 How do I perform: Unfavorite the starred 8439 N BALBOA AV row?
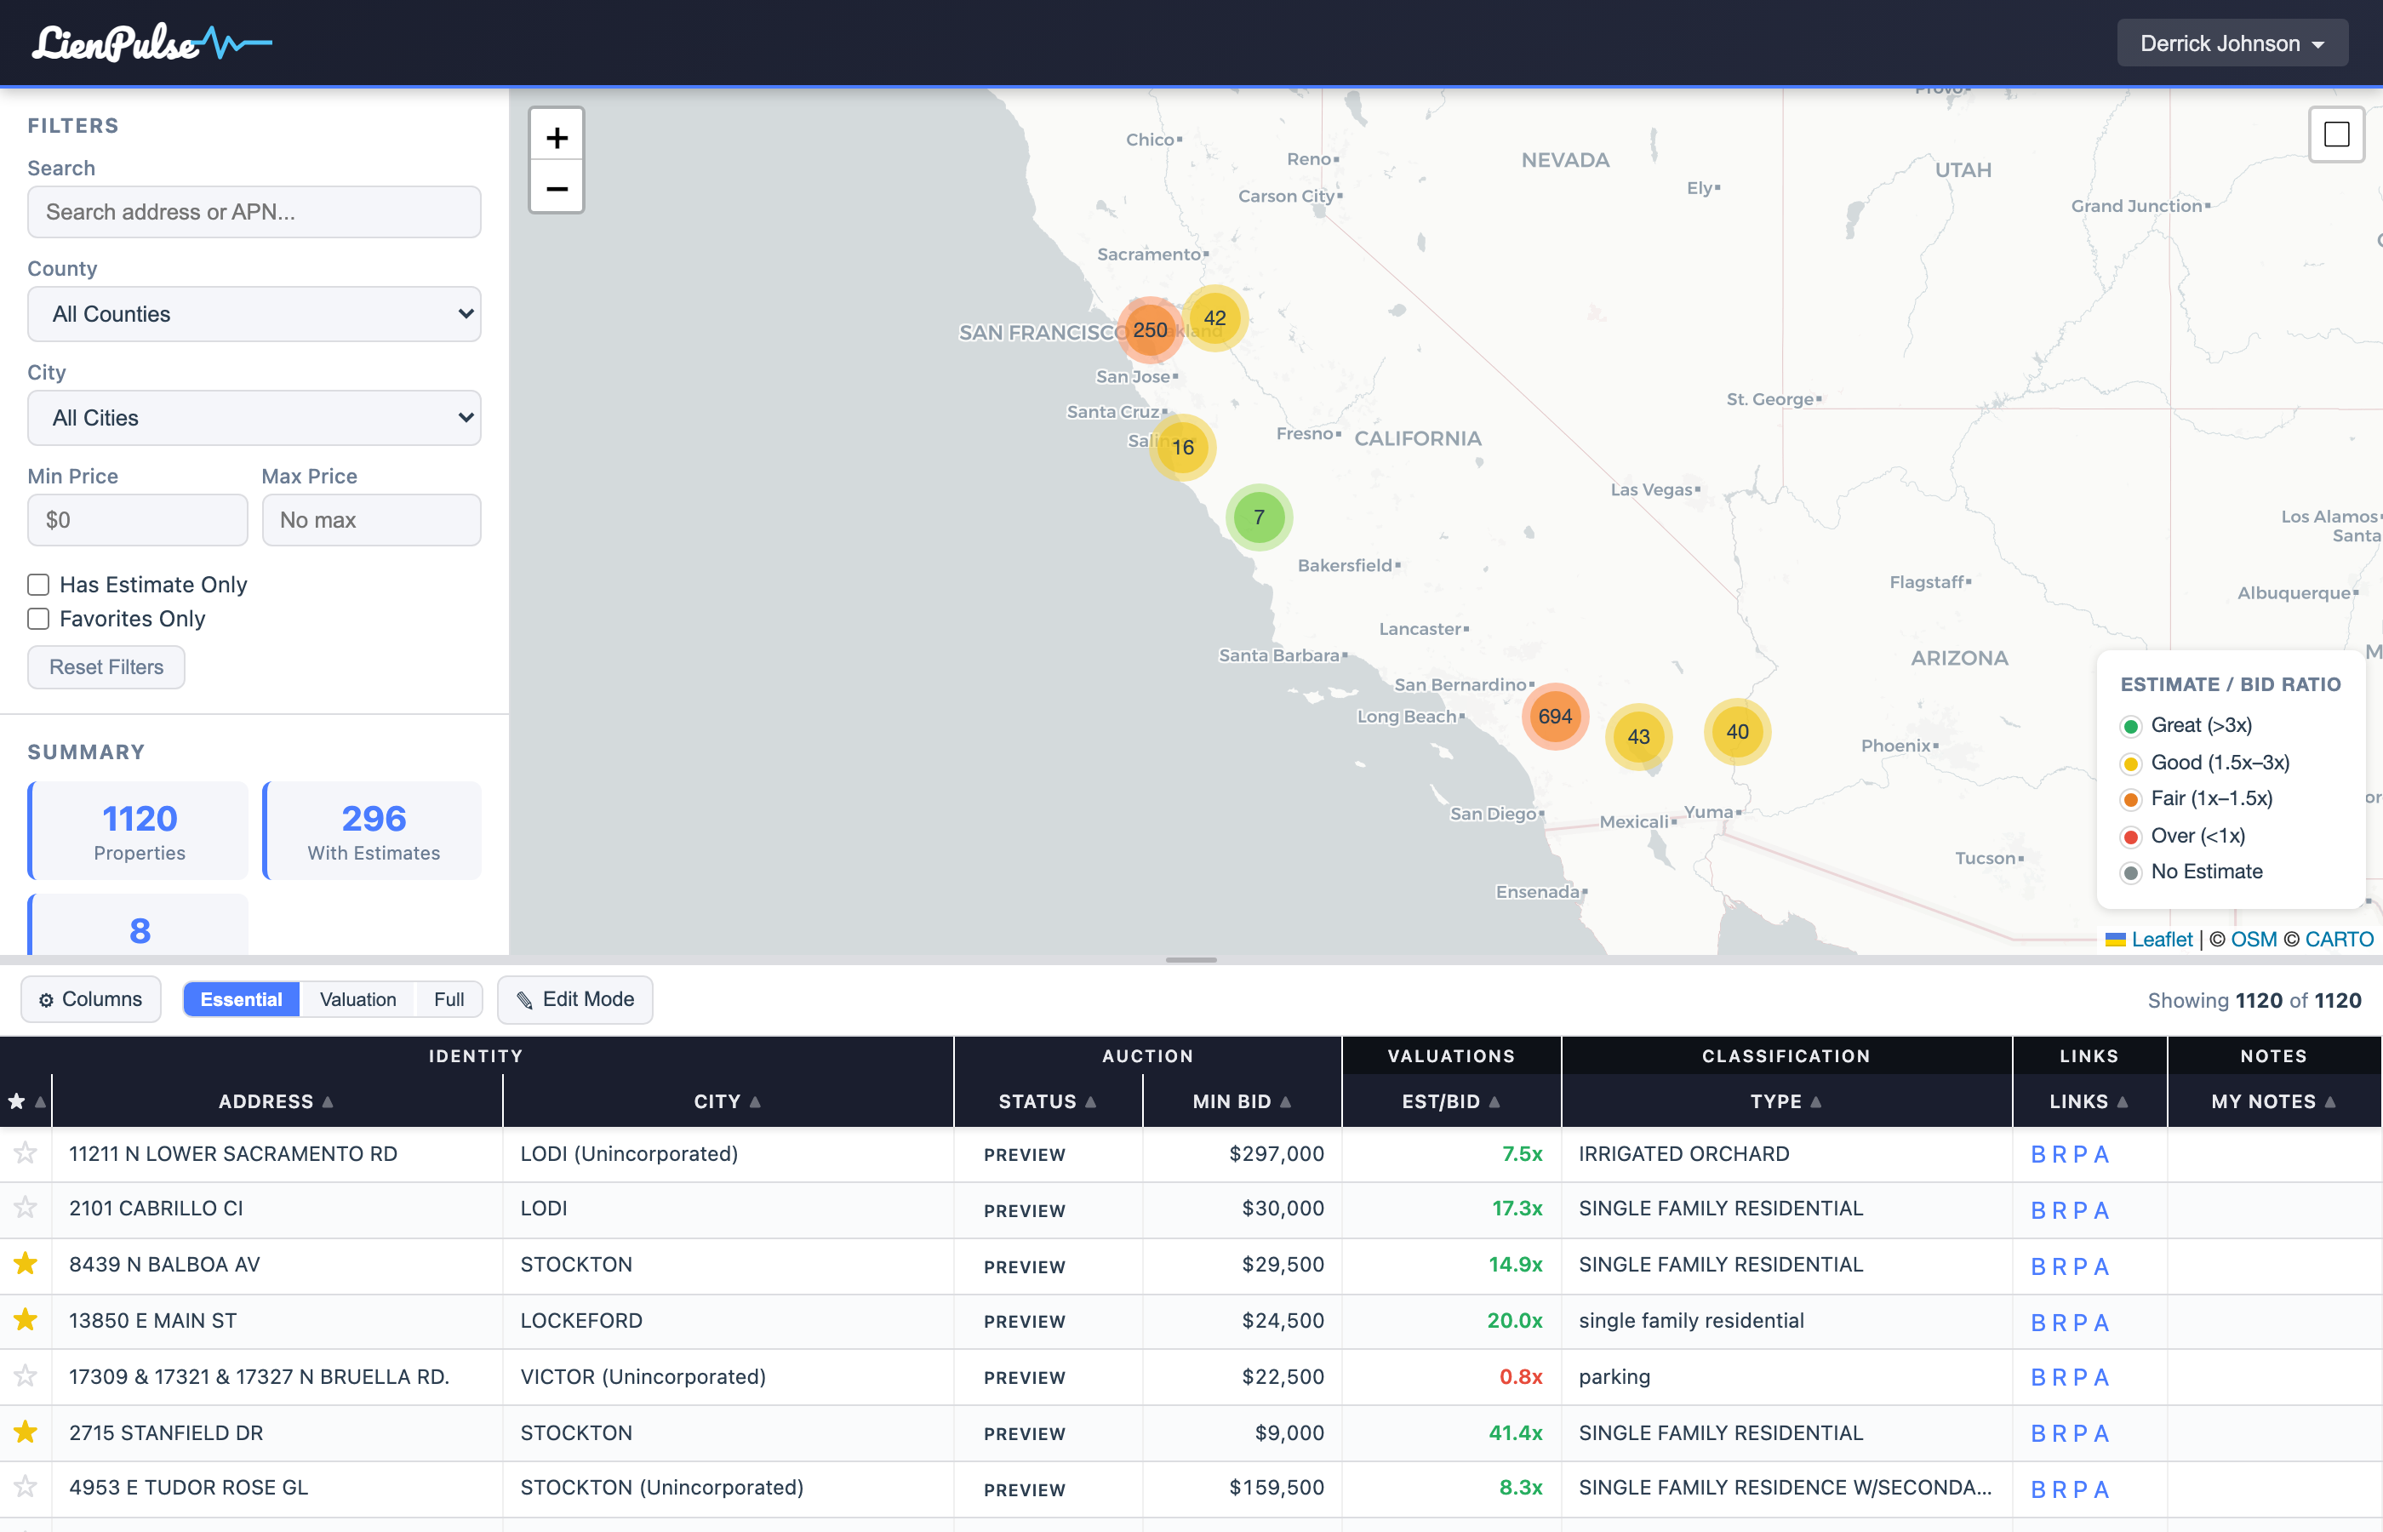(x=26, y=1263)
